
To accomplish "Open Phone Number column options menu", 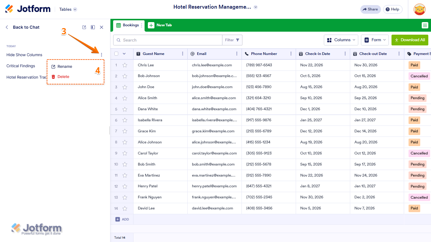I will (x=291, y=54).
